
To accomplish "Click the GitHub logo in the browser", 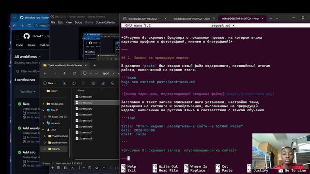I will tap(27, 36).
